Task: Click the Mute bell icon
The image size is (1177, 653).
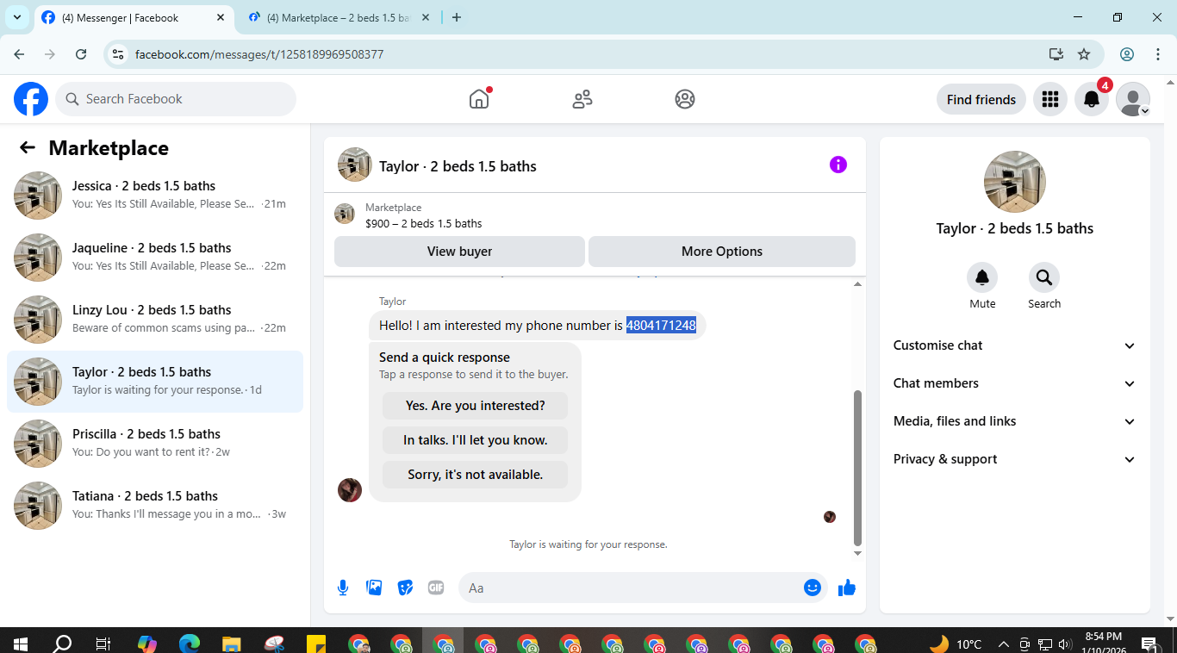Action: (982, 277)
